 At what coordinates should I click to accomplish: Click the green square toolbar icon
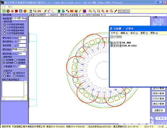coord(4,11)
